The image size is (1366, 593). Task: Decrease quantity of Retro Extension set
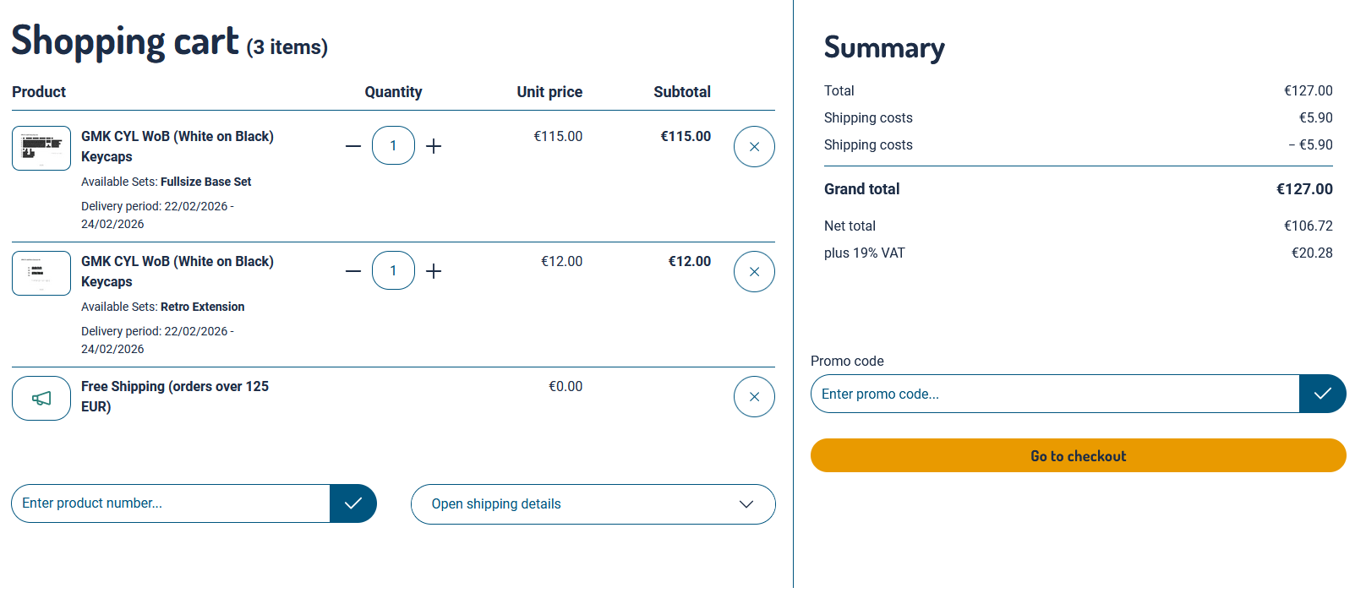point(353,271)
